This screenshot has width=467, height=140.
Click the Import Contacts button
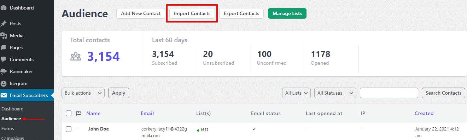192,13
